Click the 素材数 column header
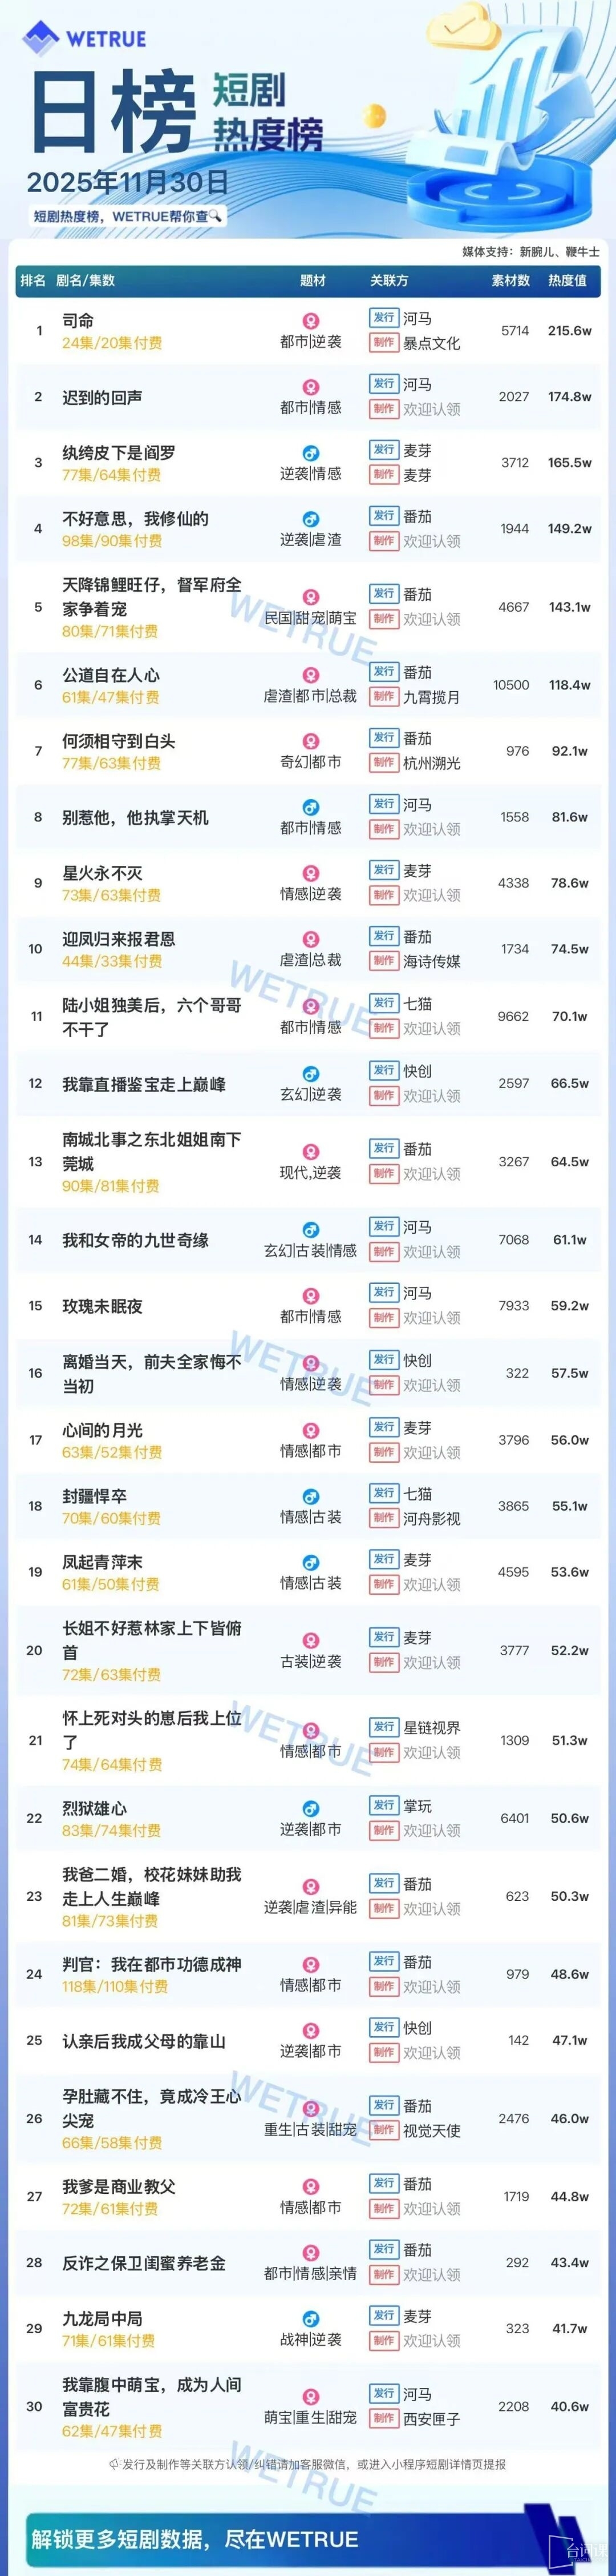Image resolution: width=616 pixels, height=2576 pixels. click(510, 281)
